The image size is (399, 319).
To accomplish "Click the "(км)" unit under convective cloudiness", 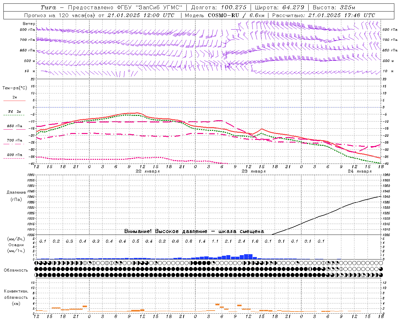I will [x=16, y=304].
